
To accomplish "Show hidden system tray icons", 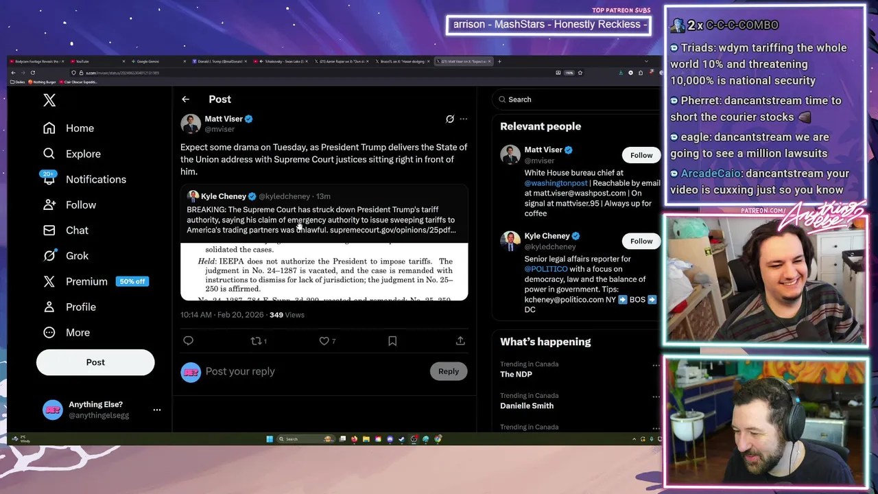I will pyautogui.click(x=634, y=439).
